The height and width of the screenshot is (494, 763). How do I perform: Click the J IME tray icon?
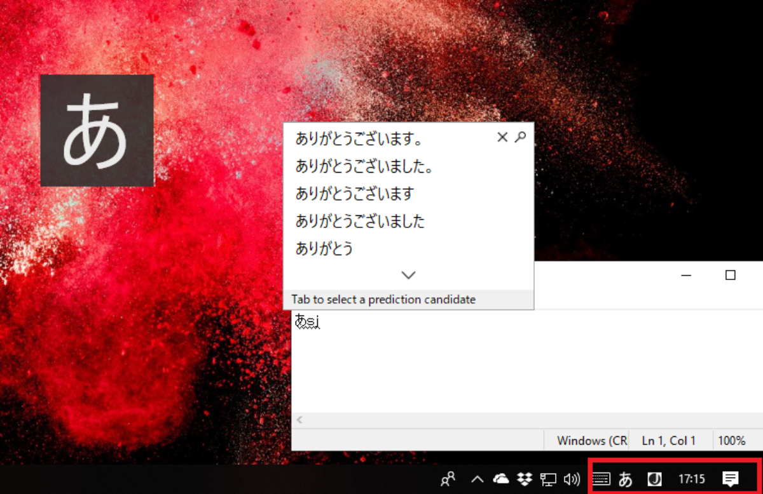653,479
